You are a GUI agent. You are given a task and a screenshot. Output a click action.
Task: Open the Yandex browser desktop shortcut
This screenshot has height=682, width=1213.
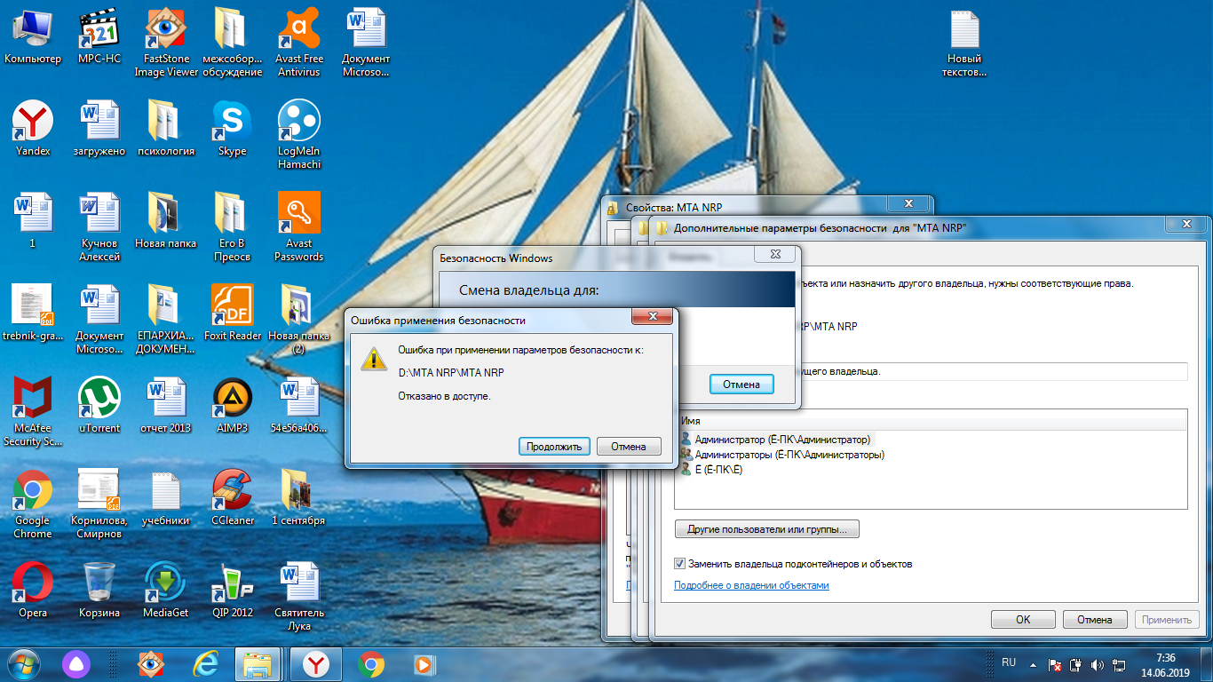click(33, 129)
